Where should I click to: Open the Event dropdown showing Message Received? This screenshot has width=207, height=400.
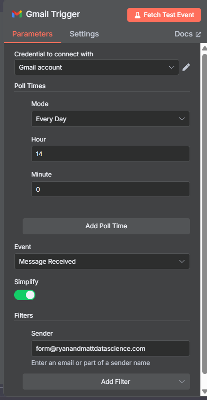(102, 261)
